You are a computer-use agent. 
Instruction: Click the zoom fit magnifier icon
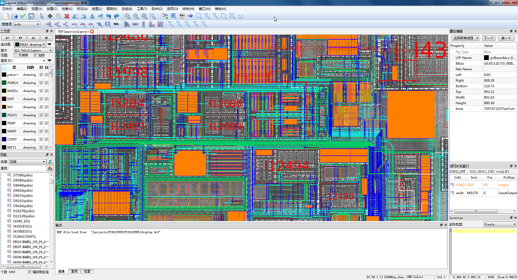point(144,16)
